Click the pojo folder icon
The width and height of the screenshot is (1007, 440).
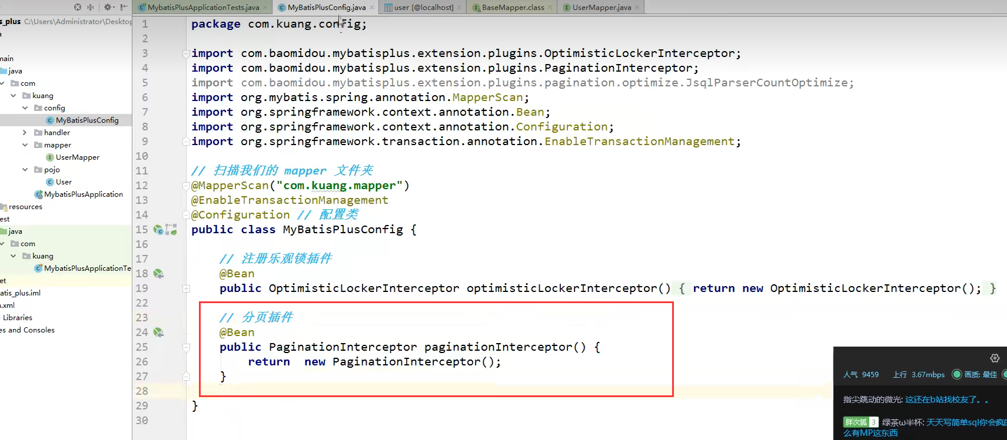pos(38,170)
